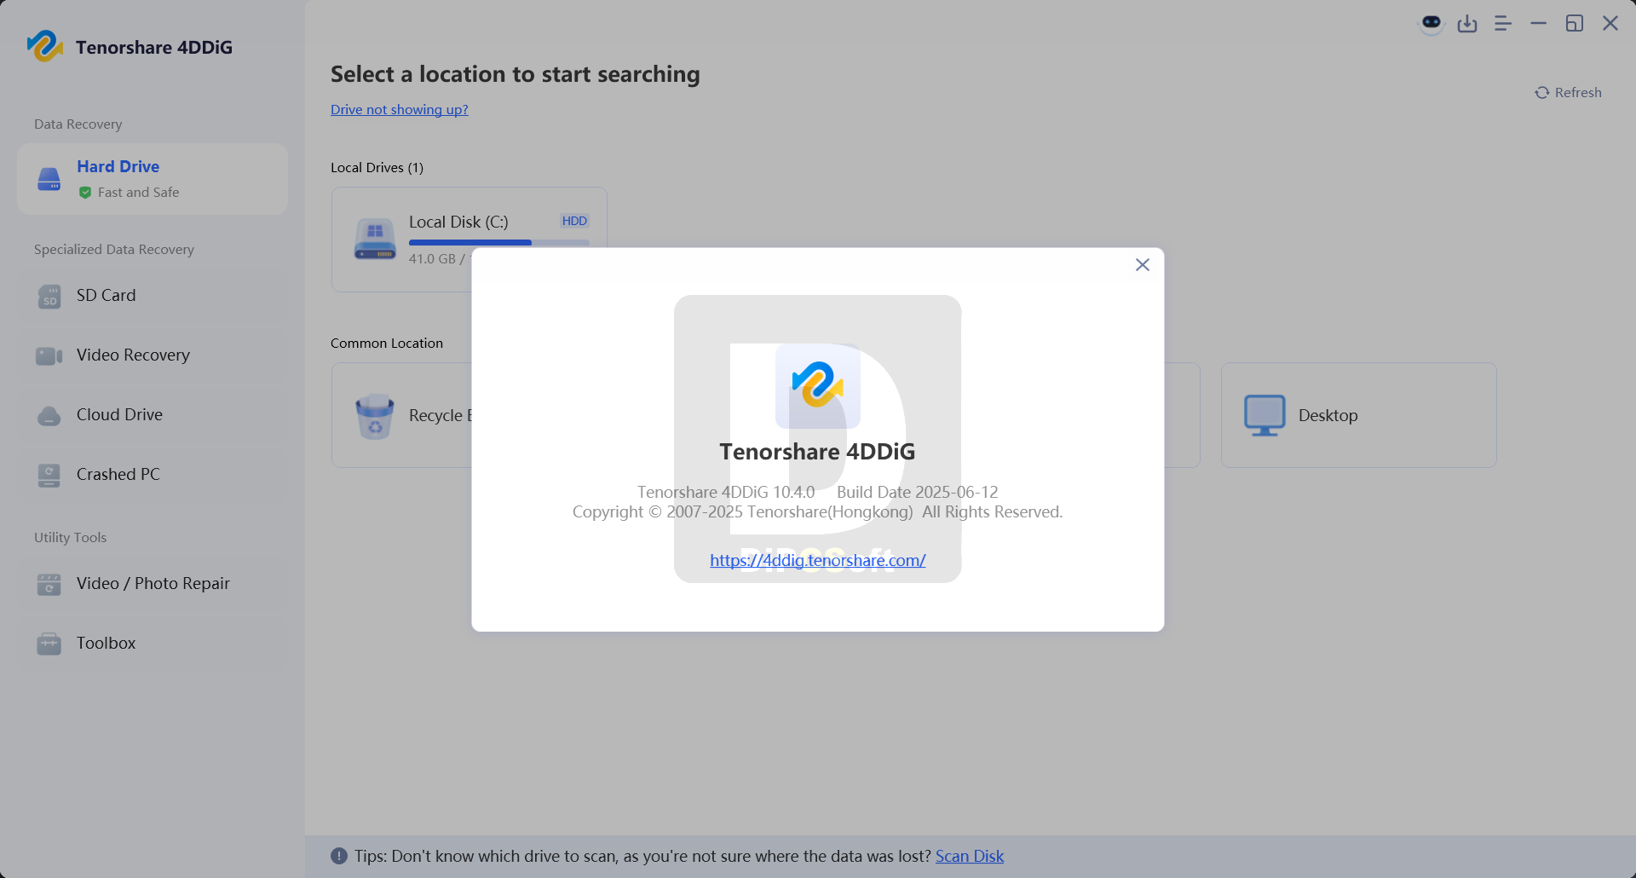Click the SD Card icon
Image resolution: width=1636 pixels, height=878 pixels.
tap(49, 296)
